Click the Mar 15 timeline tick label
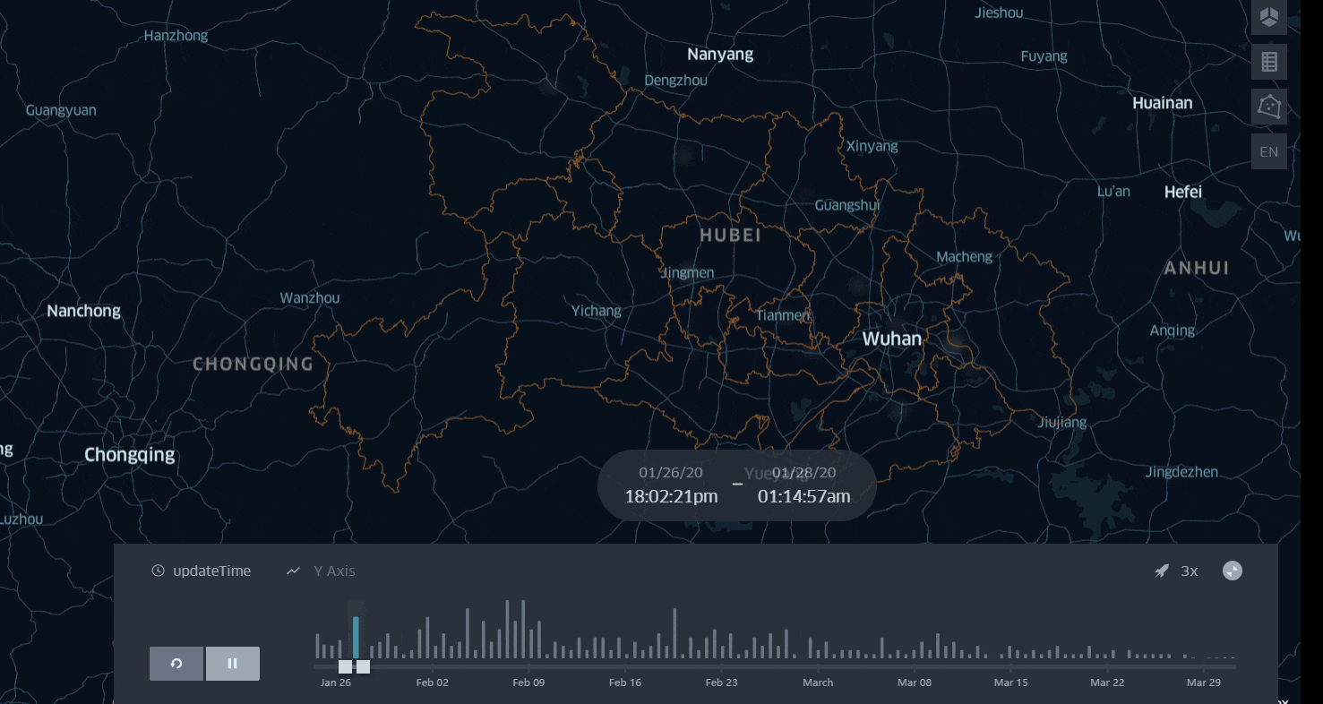The width and height of the screenshot is (1323, 704). [x=1010, y=683]
